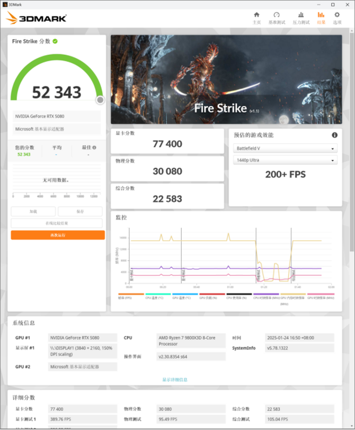This screenshot has height=430, width=355.
Task: Click the 95.49 FPS 物理测试 value
Action: click(191, 419)
